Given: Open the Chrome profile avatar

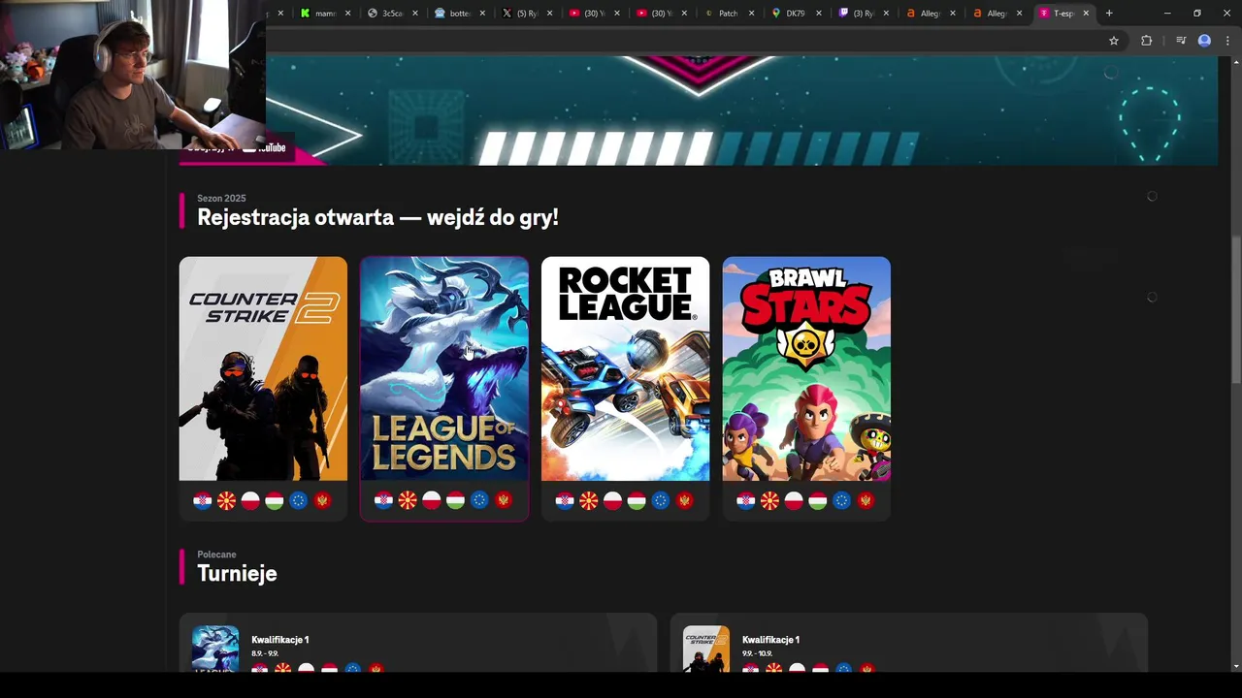Looking at the screenshot, I should coord(1204,41).
